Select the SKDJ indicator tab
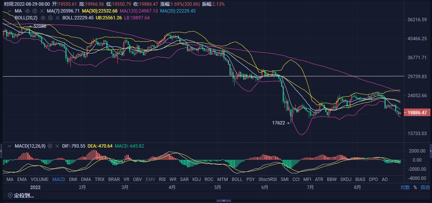This screenshot has width=432, height=203. [x=346, y=179]
